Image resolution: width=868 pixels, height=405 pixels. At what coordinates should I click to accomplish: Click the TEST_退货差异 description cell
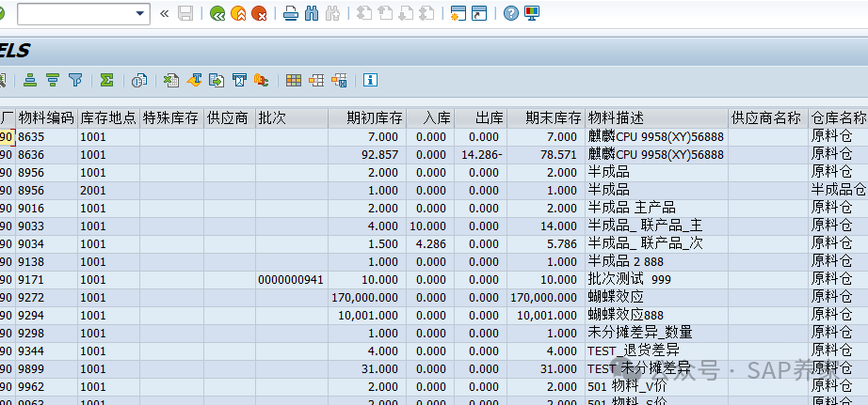[656, 350]
